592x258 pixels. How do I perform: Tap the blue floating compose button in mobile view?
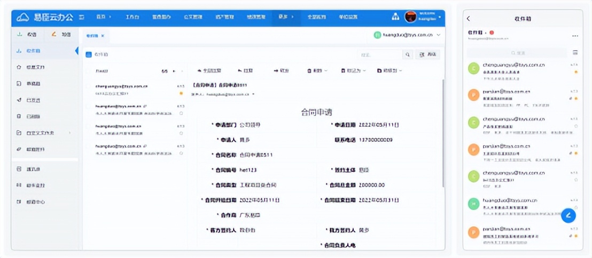[568, 215]
